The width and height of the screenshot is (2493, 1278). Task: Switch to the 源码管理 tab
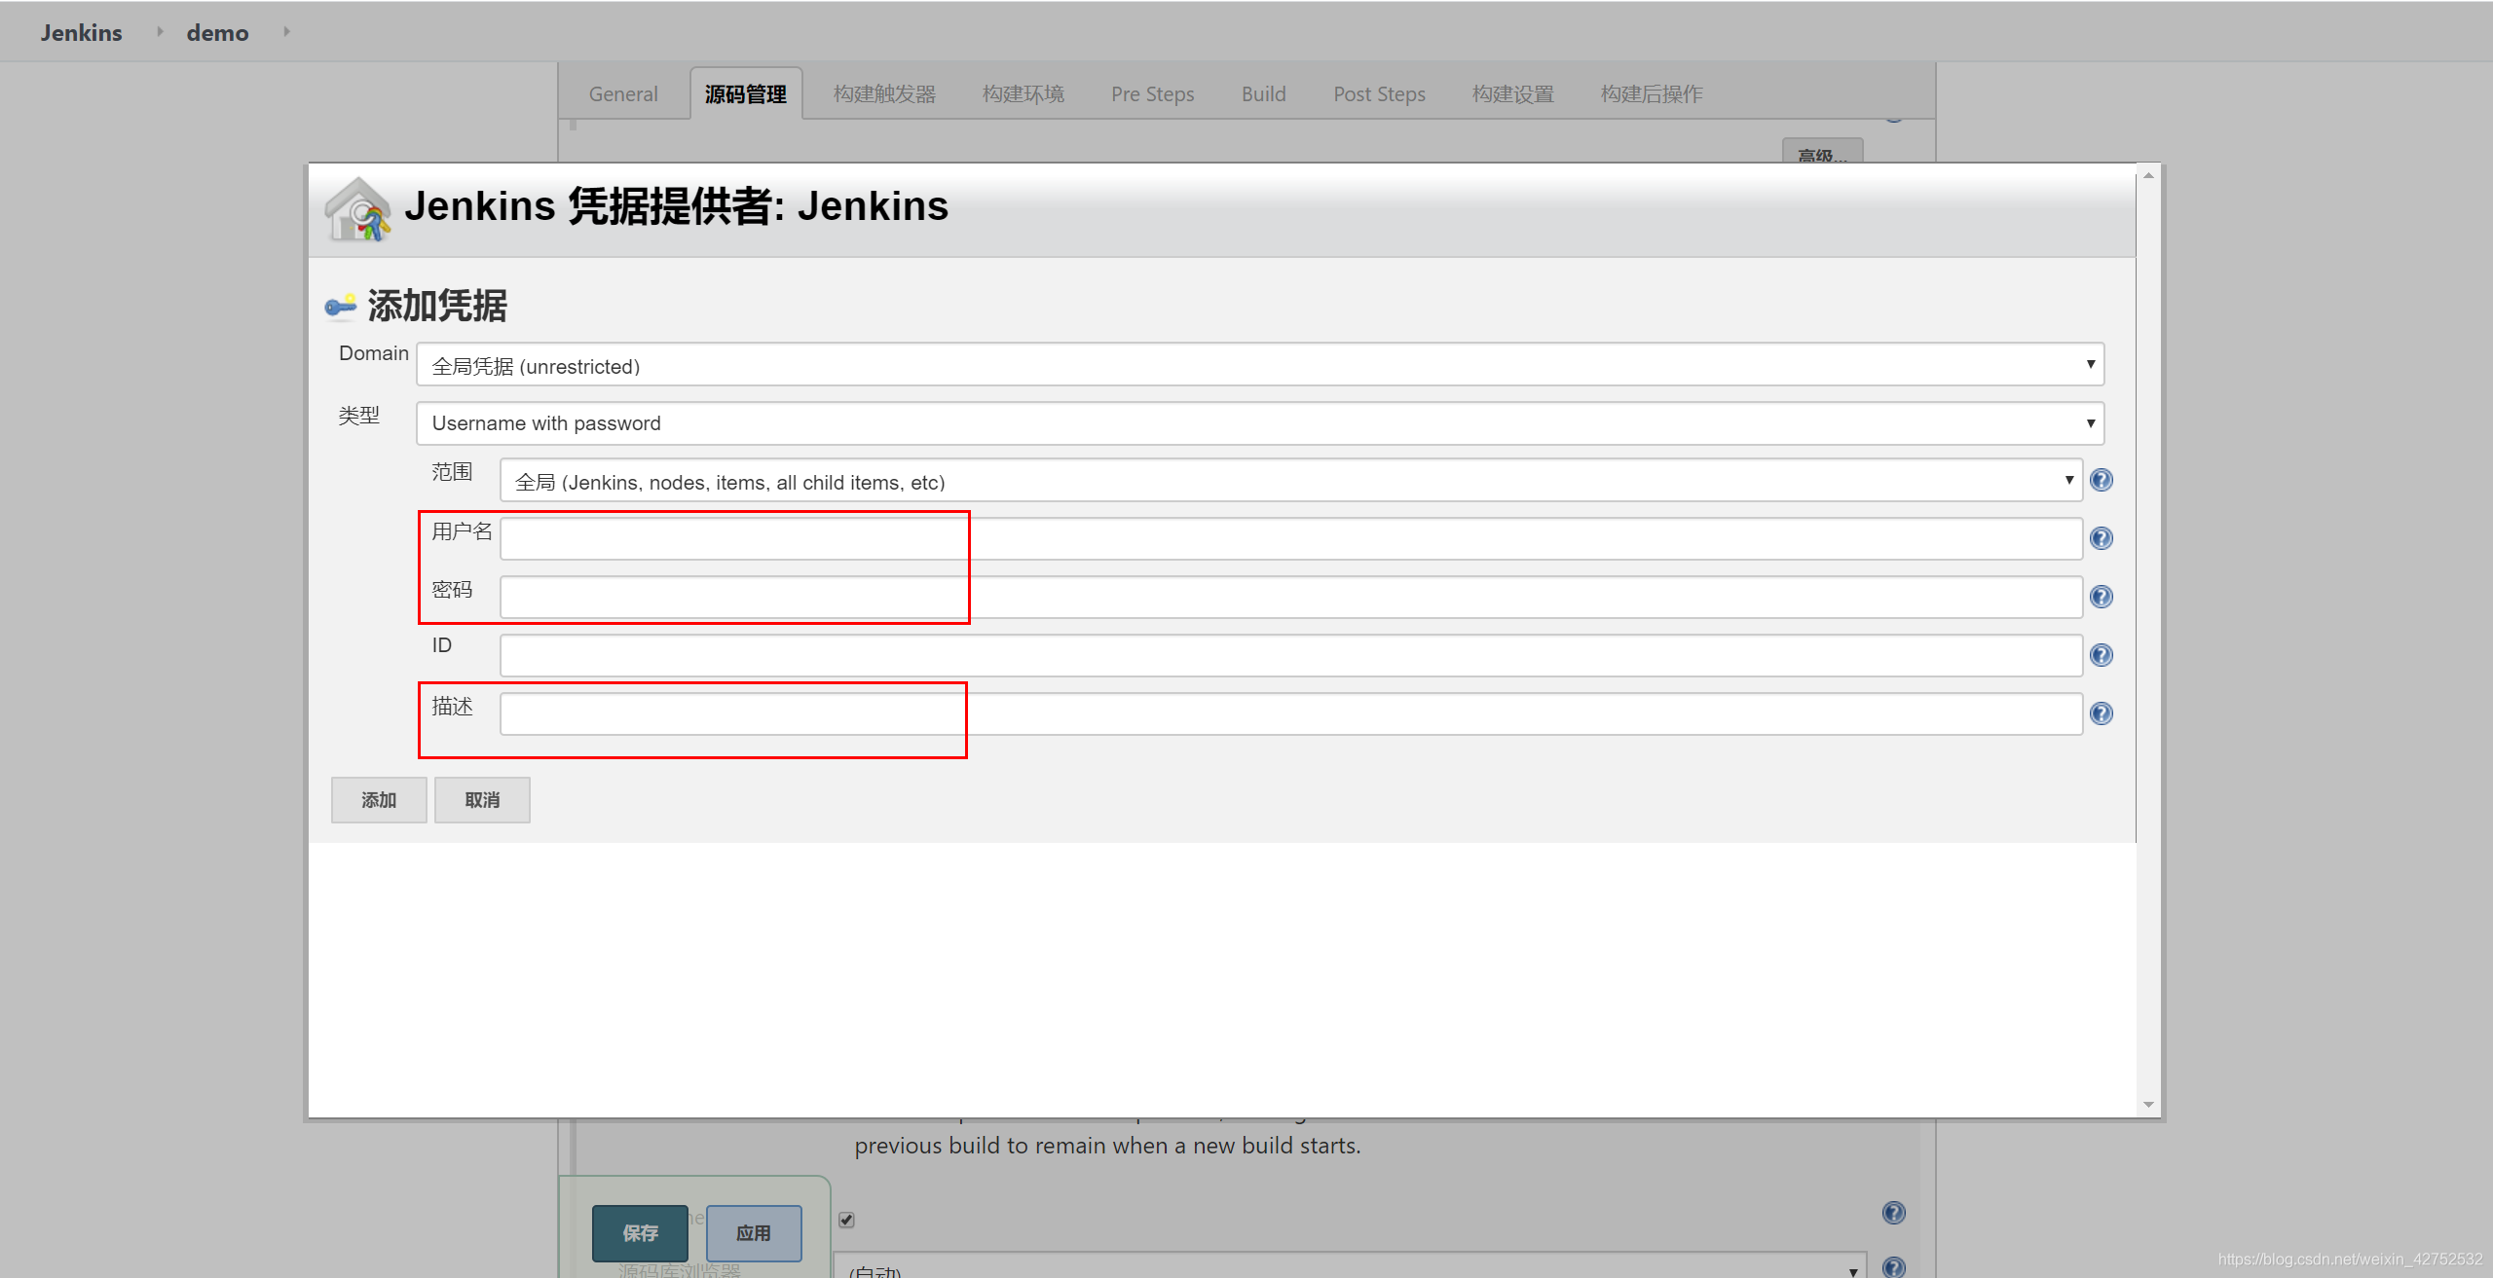[746, 94]
